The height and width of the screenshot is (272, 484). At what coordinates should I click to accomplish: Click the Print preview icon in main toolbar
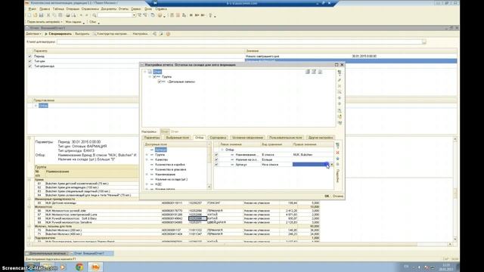pyautogui.click(x=74, y=15)
